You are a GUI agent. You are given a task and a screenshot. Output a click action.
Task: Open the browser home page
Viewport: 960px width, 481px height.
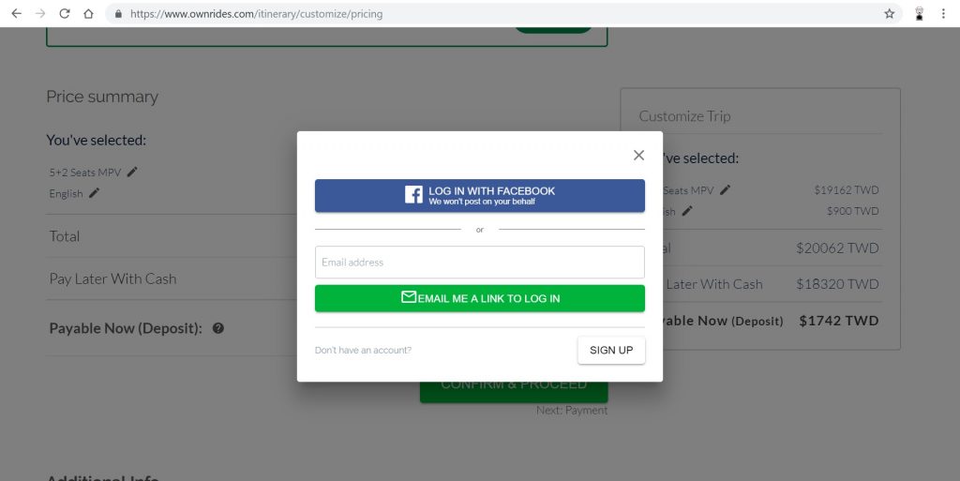(88, 13)
